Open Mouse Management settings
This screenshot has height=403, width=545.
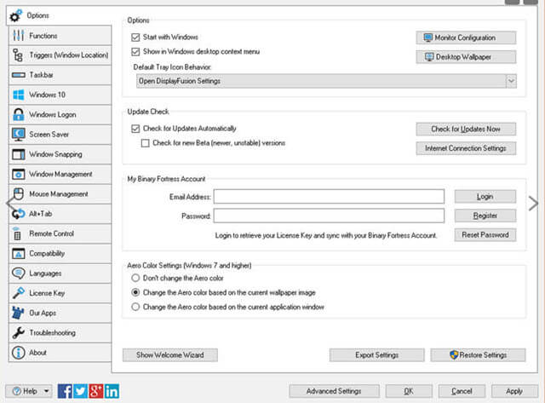coord(60,194)
